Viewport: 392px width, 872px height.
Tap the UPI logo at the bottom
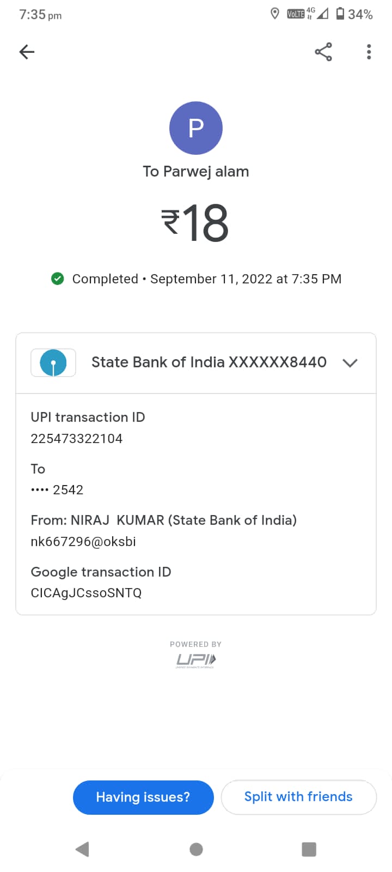196,660
